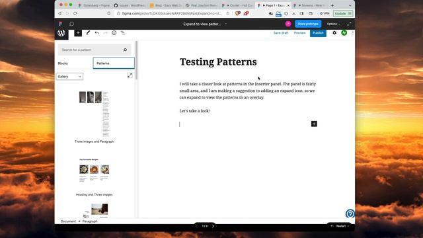
Task: Click the browser reload icon
Action: [75, 13]
